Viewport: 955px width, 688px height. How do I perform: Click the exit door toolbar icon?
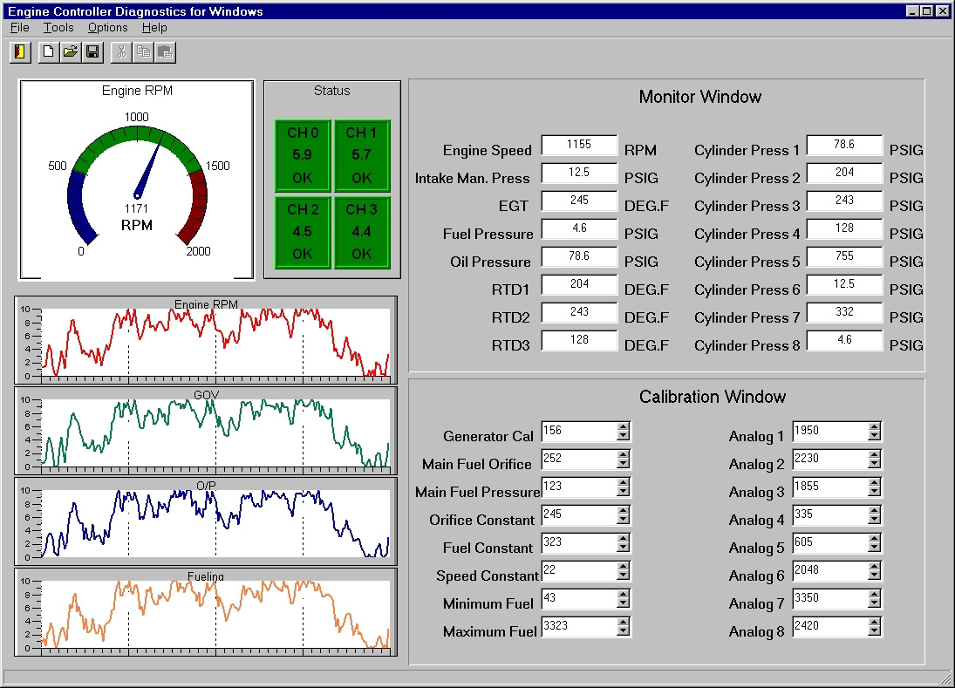coord(19,52)
